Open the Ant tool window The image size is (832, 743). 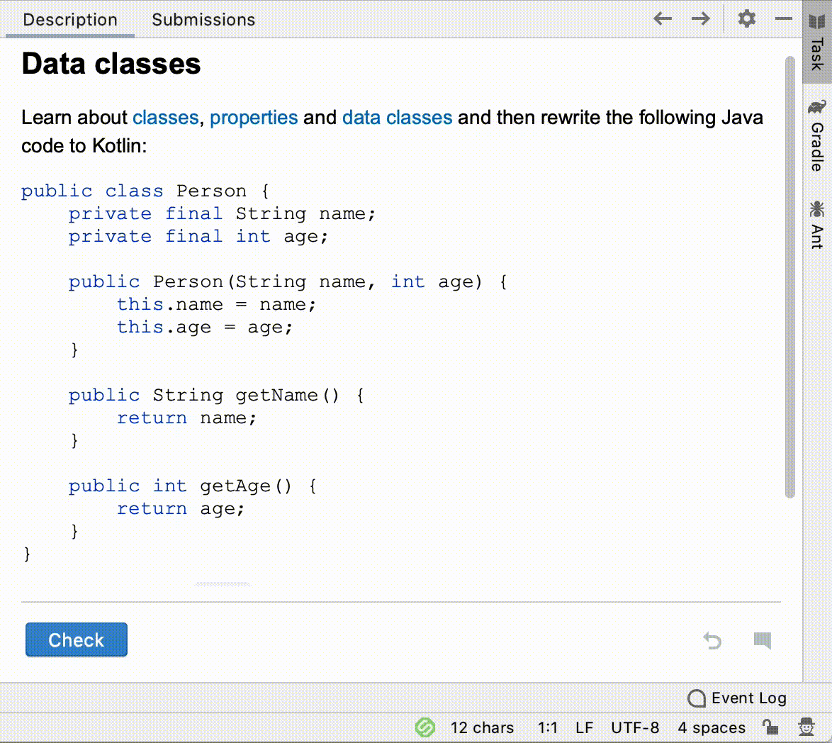pyautogui.click(x=817, y=225)
